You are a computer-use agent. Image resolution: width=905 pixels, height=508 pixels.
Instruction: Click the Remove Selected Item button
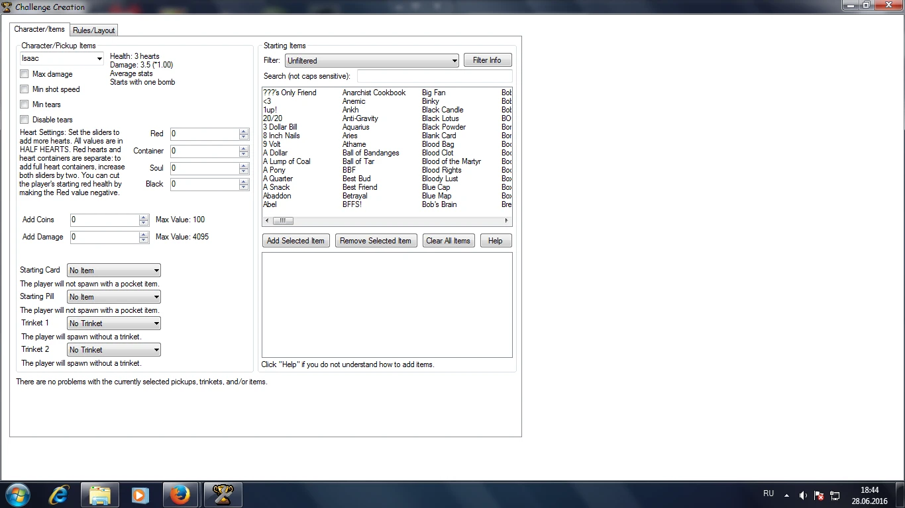point(376,241)
